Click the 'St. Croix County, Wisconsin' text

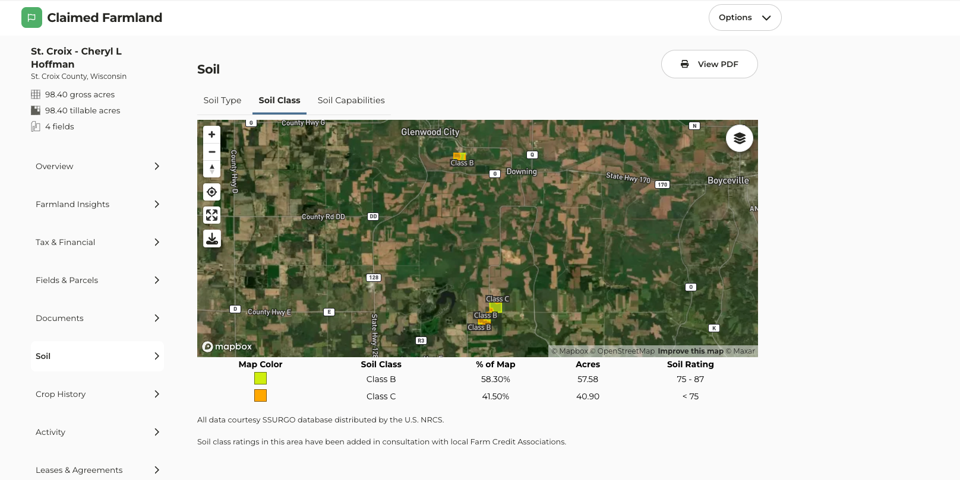coord(78,77)
